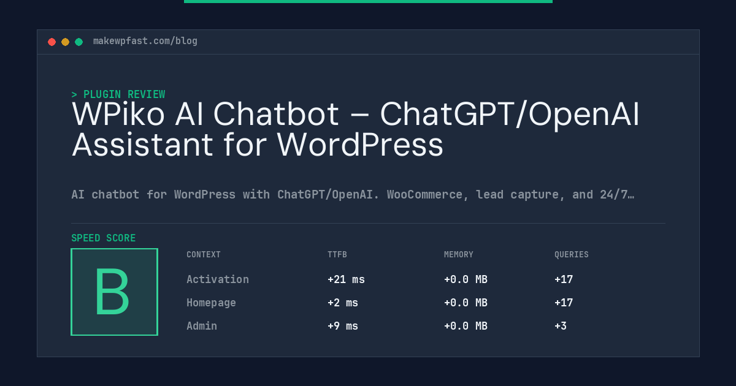Screen dimensions: 736x386
Task: Click Admin TTFB value +9 ms
Action: click(x=343, y=326)
